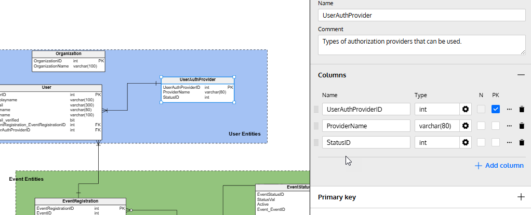Open more options for ProviderName column

(x=509, y=126)
